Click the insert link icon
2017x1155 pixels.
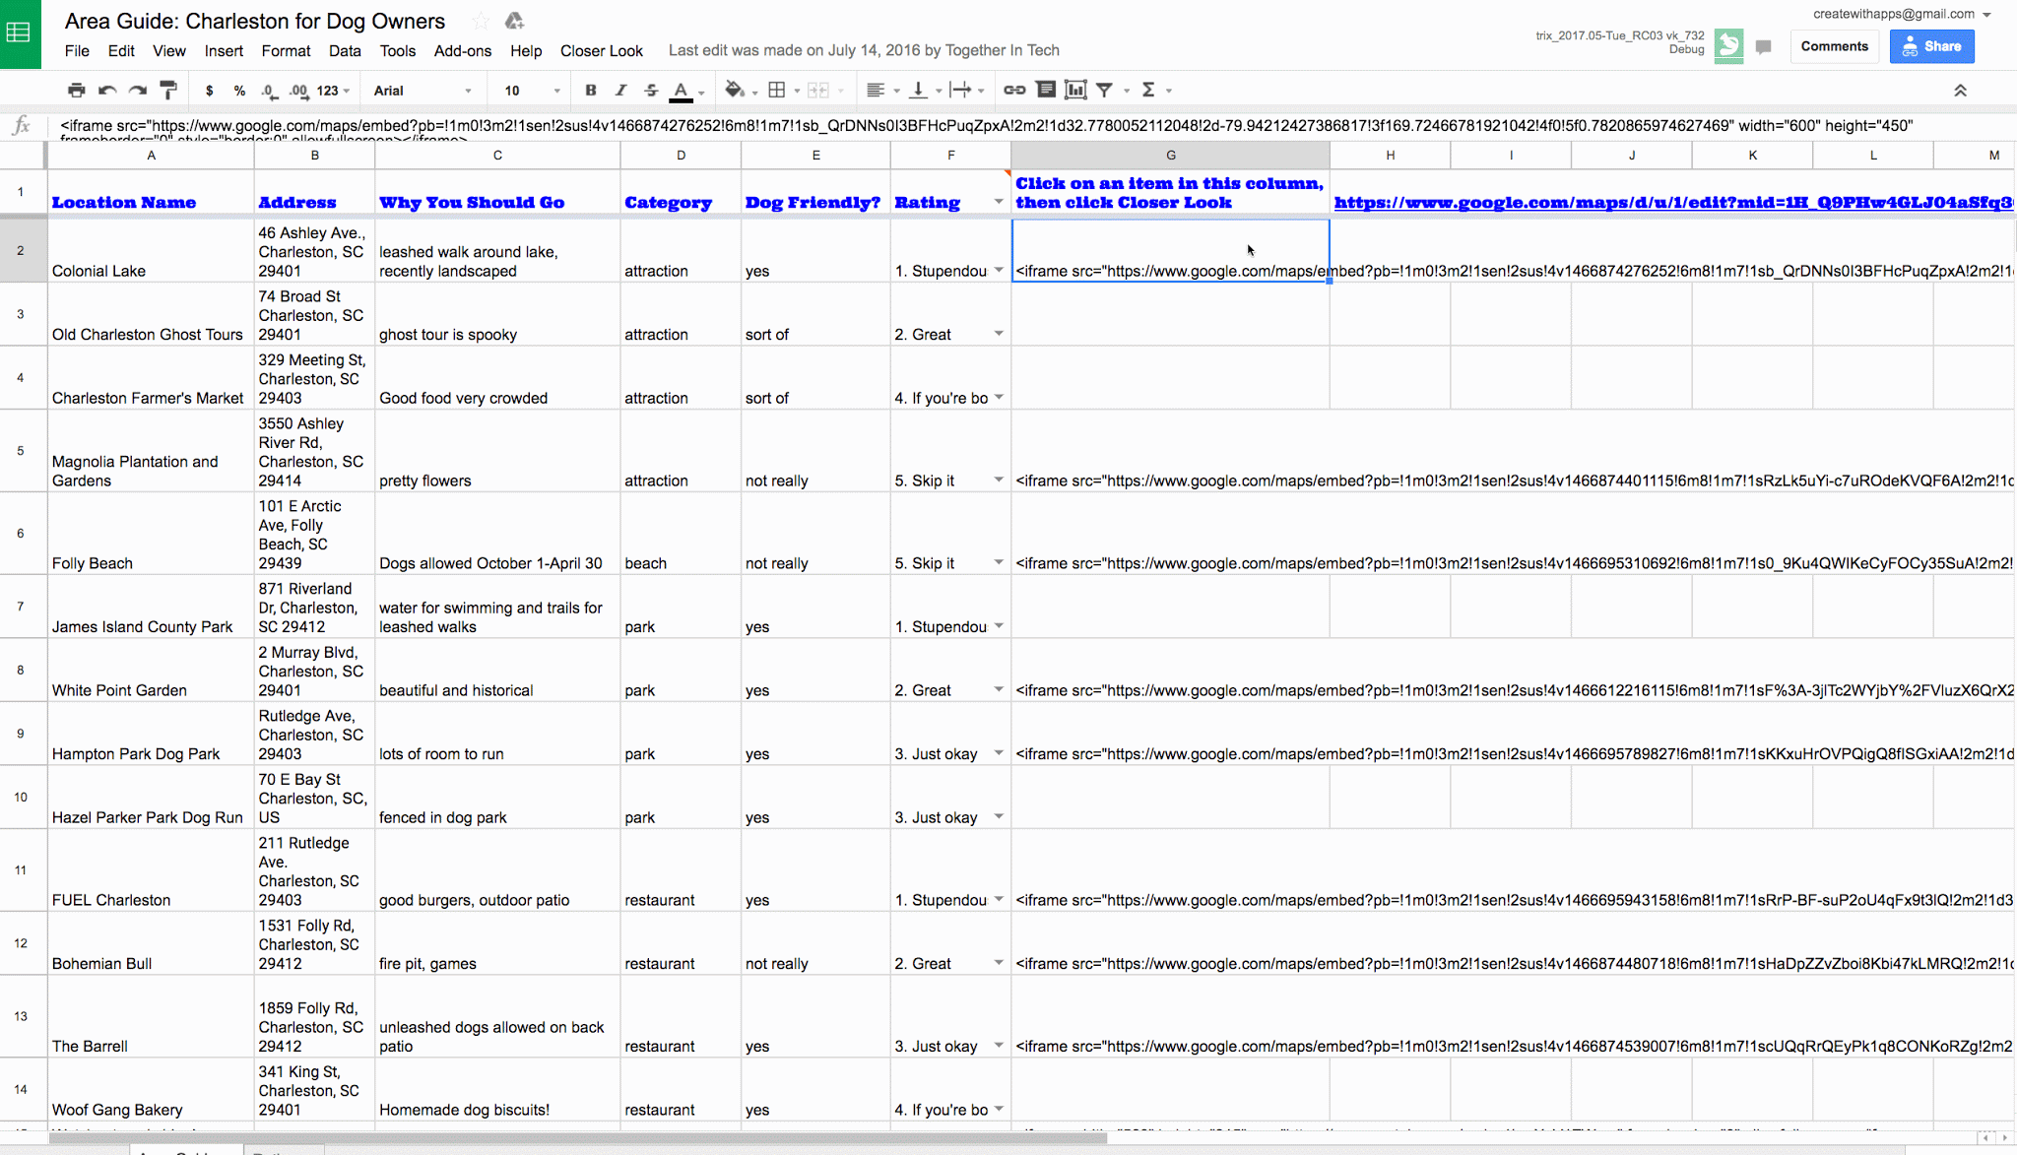pyautogui.click(x=1014, y=91)
